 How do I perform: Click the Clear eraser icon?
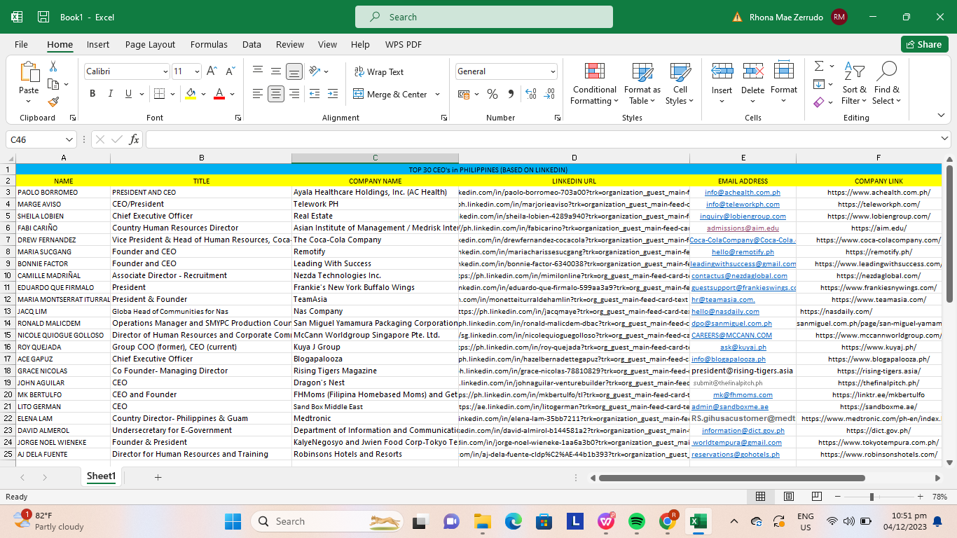(818, 102)
